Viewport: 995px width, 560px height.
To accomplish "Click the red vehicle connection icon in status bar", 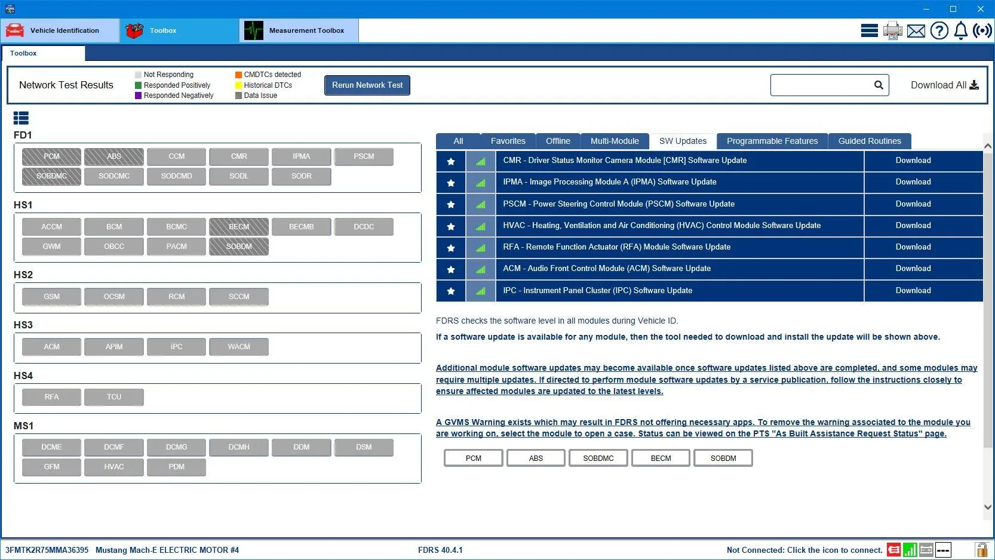I will pyautogui.click(x=893, y=549).
